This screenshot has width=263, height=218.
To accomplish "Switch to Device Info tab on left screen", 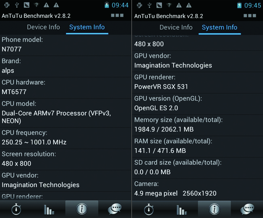I will [x=43, y=27].
